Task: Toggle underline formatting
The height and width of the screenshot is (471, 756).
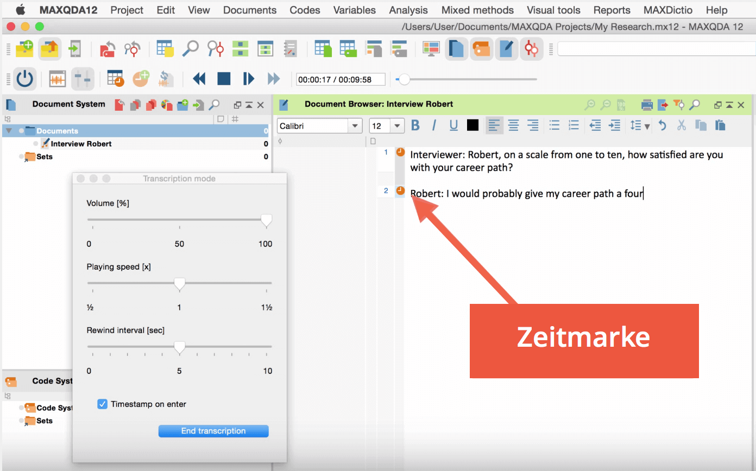Action: 453,125
